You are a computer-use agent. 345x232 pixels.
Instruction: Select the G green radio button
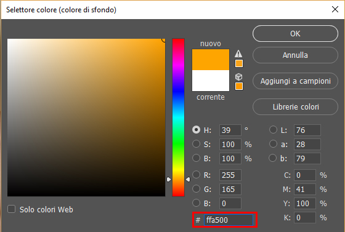point(197,189)
